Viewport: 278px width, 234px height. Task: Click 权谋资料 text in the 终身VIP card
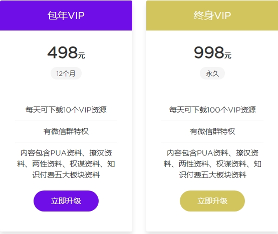pyautogui.click(x=231, y=164)
